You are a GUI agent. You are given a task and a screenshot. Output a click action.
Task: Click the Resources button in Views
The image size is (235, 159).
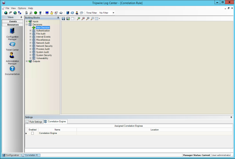pyautogui.click(x=12, y=25)
